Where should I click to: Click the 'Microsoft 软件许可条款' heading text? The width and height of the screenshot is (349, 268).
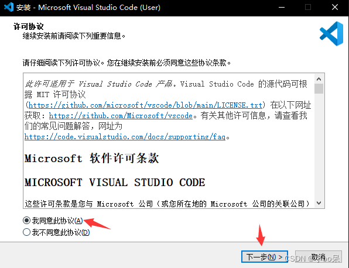click(x=92, y=159)
